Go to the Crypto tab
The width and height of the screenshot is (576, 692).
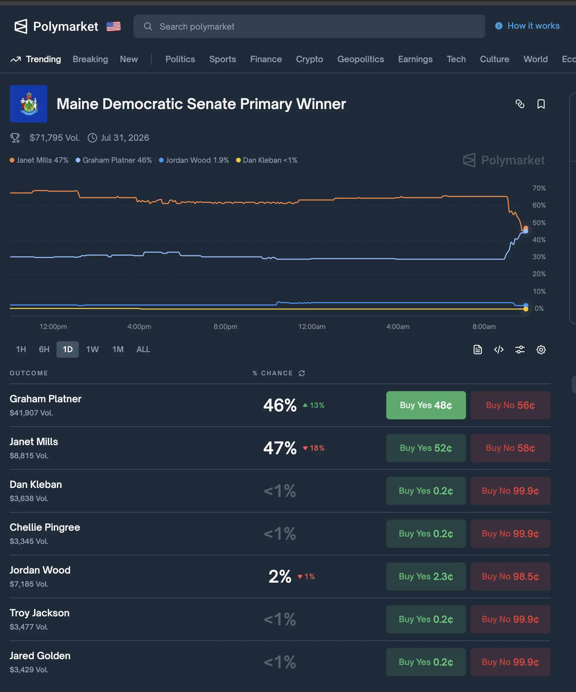point(309,59)
